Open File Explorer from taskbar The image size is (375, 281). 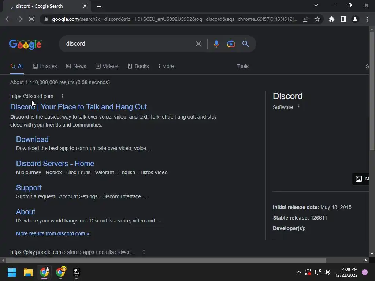click(x=28, y=272)
